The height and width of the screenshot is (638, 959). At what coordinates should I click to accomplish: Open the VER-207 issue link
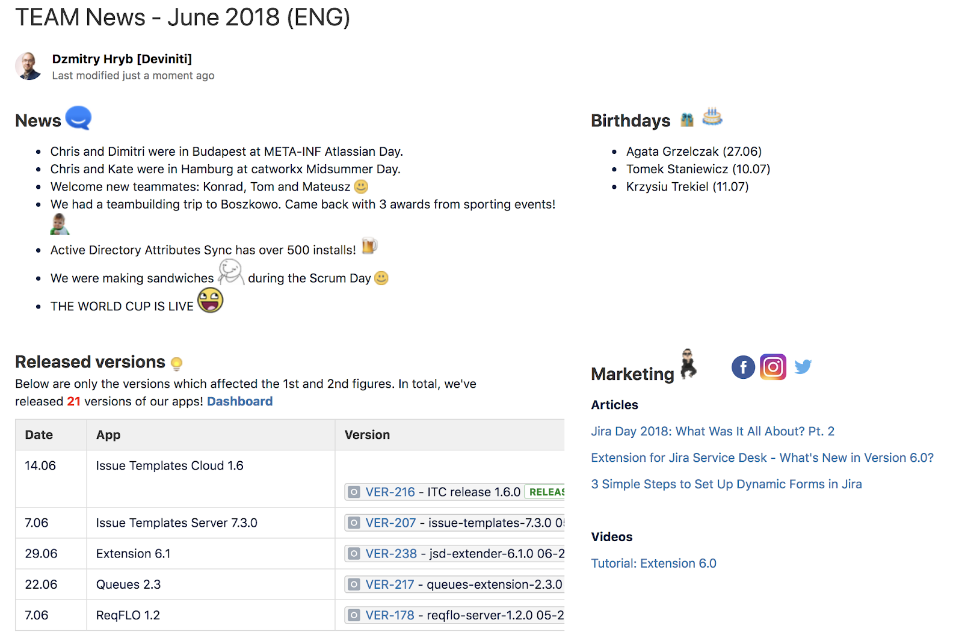click(390, 523)
